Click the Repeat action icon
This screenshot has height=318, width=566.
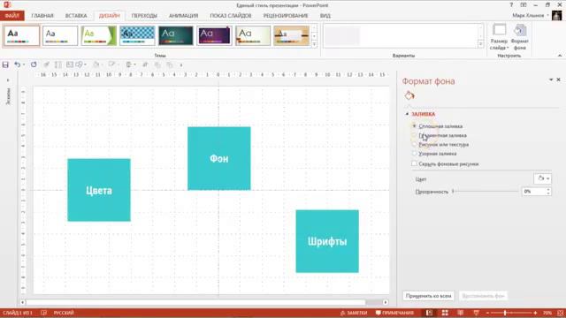coord(34,64)
